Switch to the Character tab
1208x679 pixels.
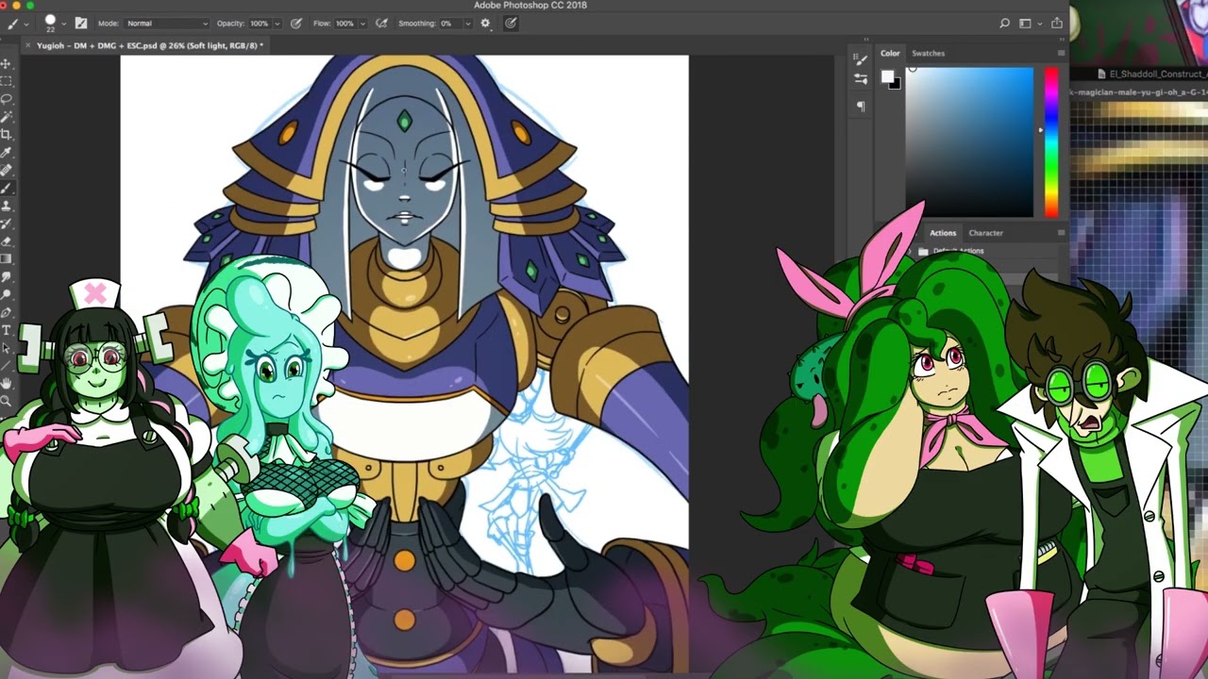point(985,233)
